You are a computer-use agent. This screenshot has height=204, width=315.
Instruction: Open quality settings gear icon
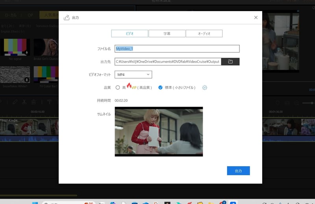[205, 88]
